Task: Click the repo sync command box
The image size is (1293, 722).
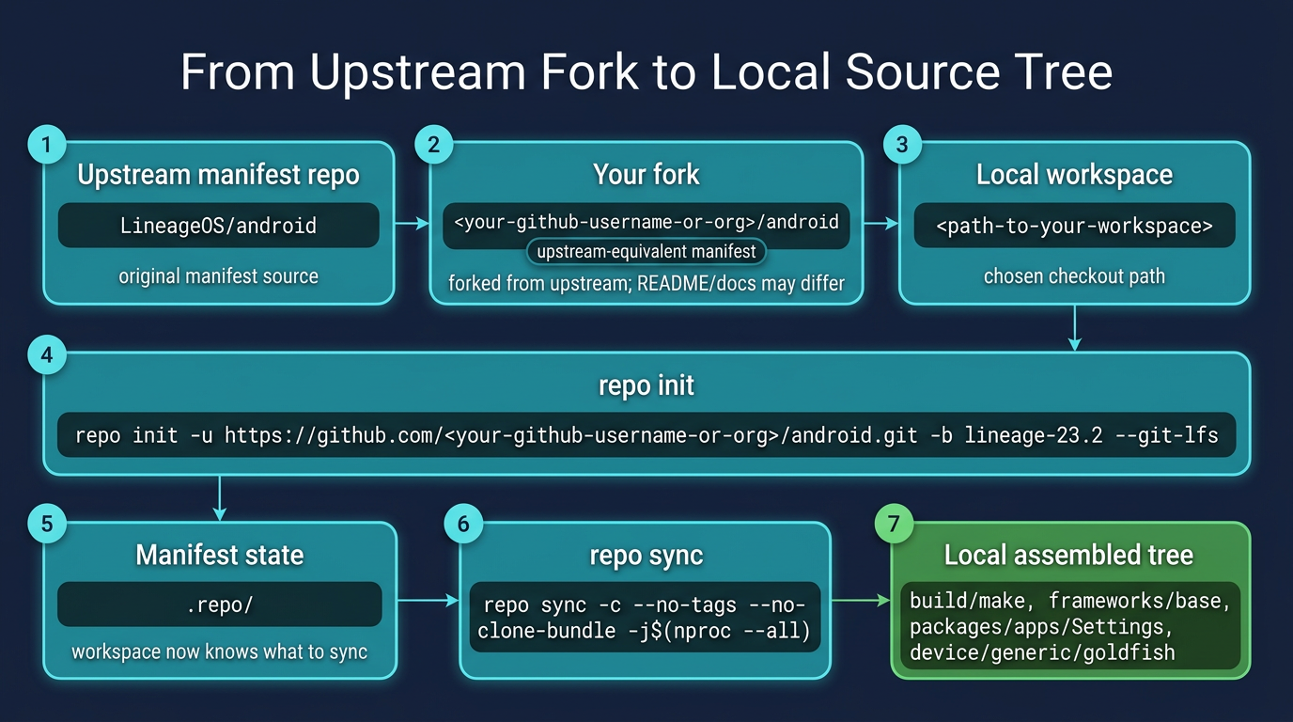Action: [x=645, y=618]
